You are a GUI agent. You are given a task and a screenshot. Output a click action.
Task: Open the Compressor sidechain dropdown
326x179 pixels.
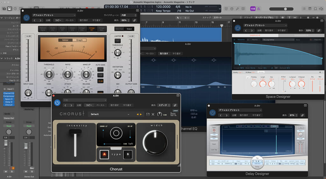(x=129, y=15)
